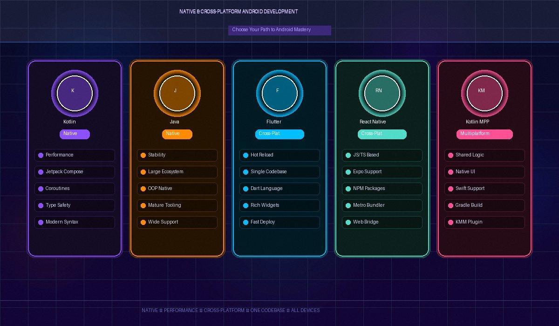
Task: Select the Cross-Plat badge under React Native
Action: click(x=382, y=134)
